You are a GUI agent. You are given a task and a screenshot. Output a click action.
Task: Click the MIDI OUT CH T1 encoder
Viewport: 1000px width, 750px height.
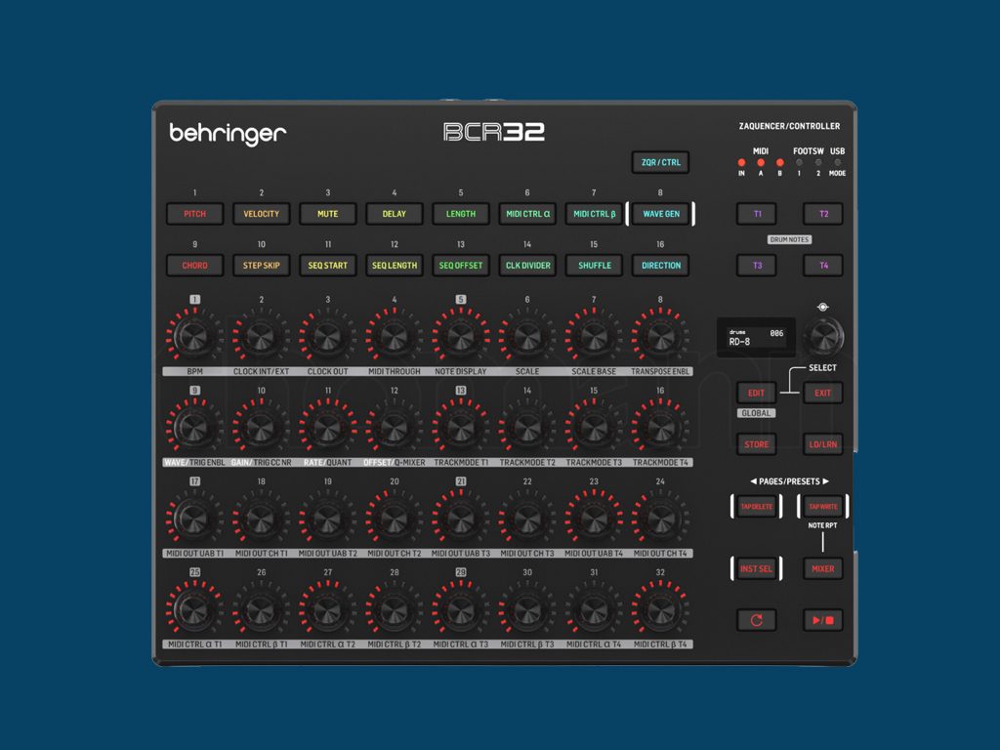coord(260,519)
